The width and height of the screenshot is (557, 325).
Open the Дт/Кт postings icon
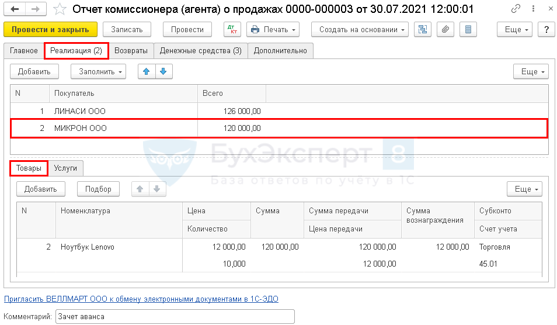tap(232, 30)
